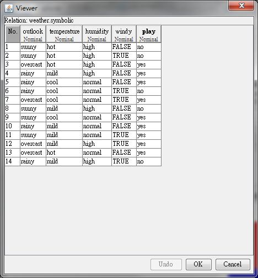Select the humidity cell in row 12
Screen dimensions: 258x278
pyautogui.click(x=97, y=144)
